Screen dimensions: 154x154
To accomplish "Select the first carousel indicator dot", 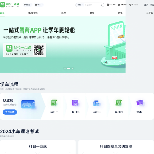I will click(x=65, y=68).
